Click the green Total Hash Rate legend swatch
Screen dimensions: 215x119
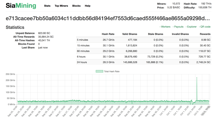click(x=99, y=72)
